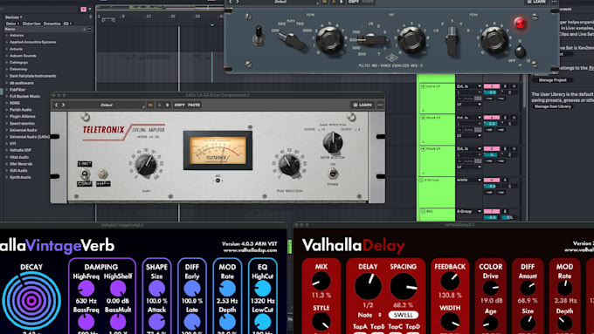The width and height of the screenshot is (594, 334).
Task: Select the Dynamics filter tag
Action: (x=52, y=24)
